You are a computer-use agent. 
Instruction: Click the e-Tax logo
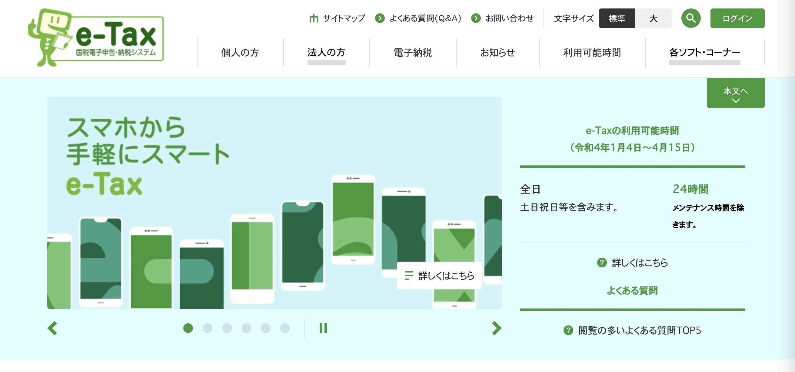click(x=95, y=37)
